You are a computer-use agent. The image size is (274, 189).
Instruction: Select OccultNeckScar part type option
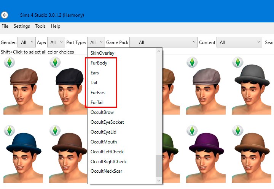click(x=106, y=172)
